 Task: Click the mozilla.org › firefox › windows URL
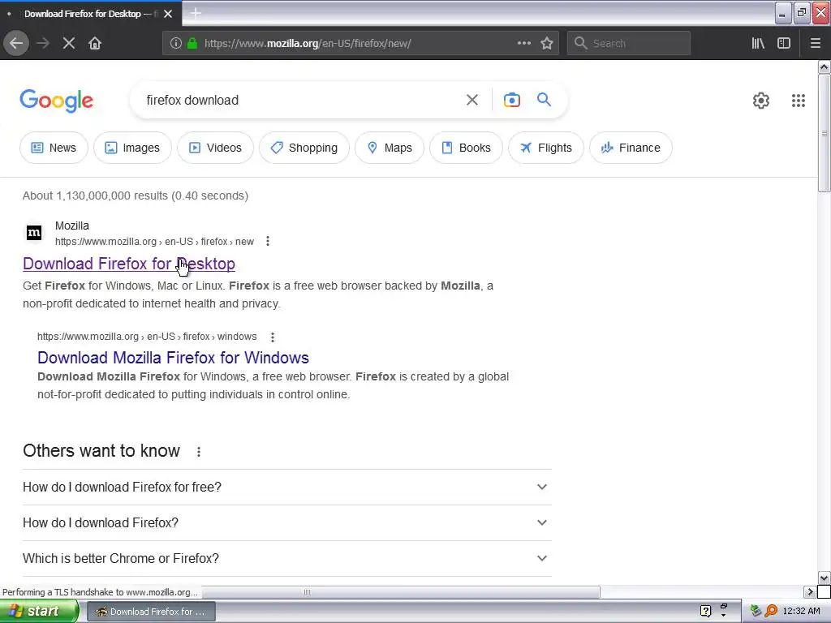point(147,337)
